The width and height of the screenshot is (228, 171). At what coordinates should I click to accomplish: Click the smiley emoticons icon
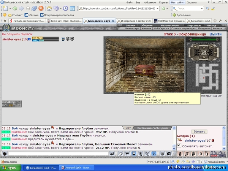point(162,154)
